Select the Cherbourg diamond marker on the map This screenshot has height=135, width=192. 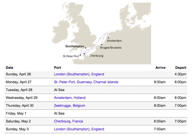point(84,54)
